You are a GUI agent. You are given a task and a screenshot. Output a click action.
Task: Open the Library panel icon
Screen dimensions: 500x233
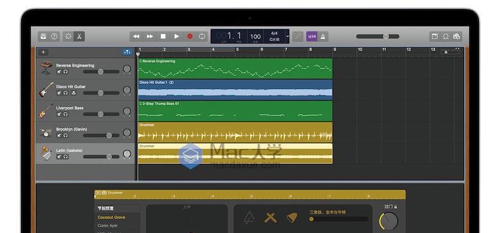click(43, 36)
